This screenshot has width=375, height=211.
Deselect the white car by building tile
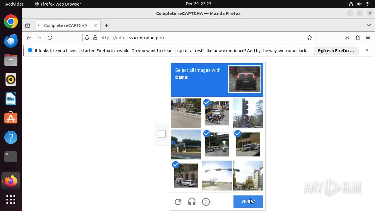(186, 176)
